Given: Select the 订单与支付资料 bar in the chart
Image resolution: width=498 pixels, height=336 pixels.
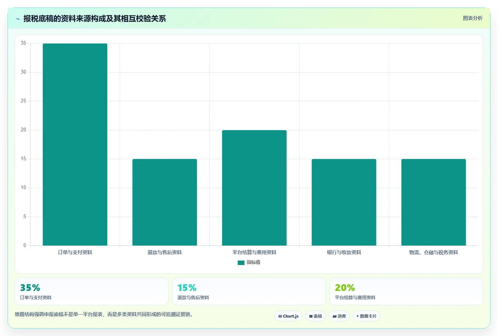Looking at the screenshot, I should (x=75, y=145).
